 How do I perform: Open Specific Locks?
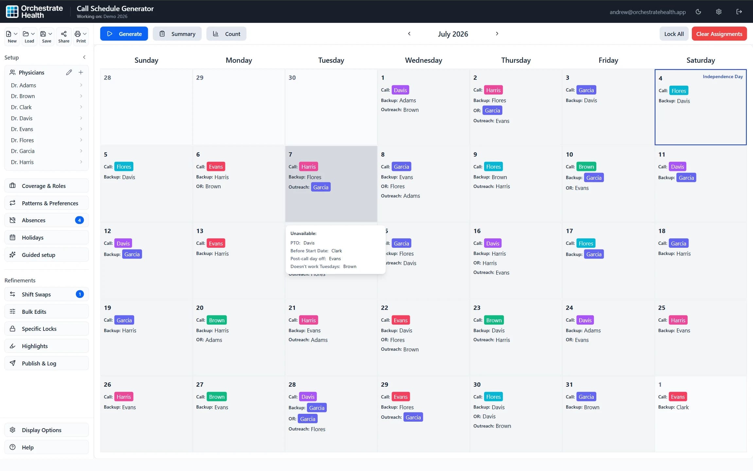click(46, 328)
